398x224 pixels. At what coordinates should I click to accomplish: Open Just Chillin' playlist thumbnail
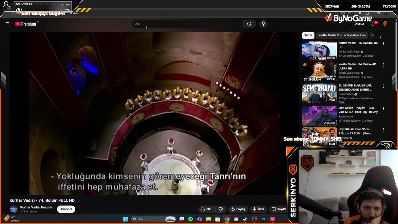point(319,115)
